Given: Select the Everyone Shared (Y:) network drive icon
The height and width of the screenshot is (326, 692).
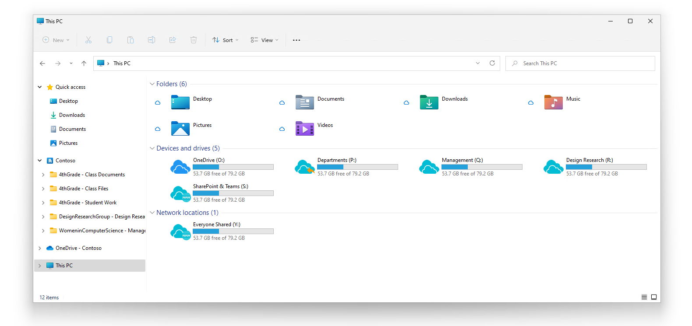Looking at the screenshot, I should [x=180, y=231].
